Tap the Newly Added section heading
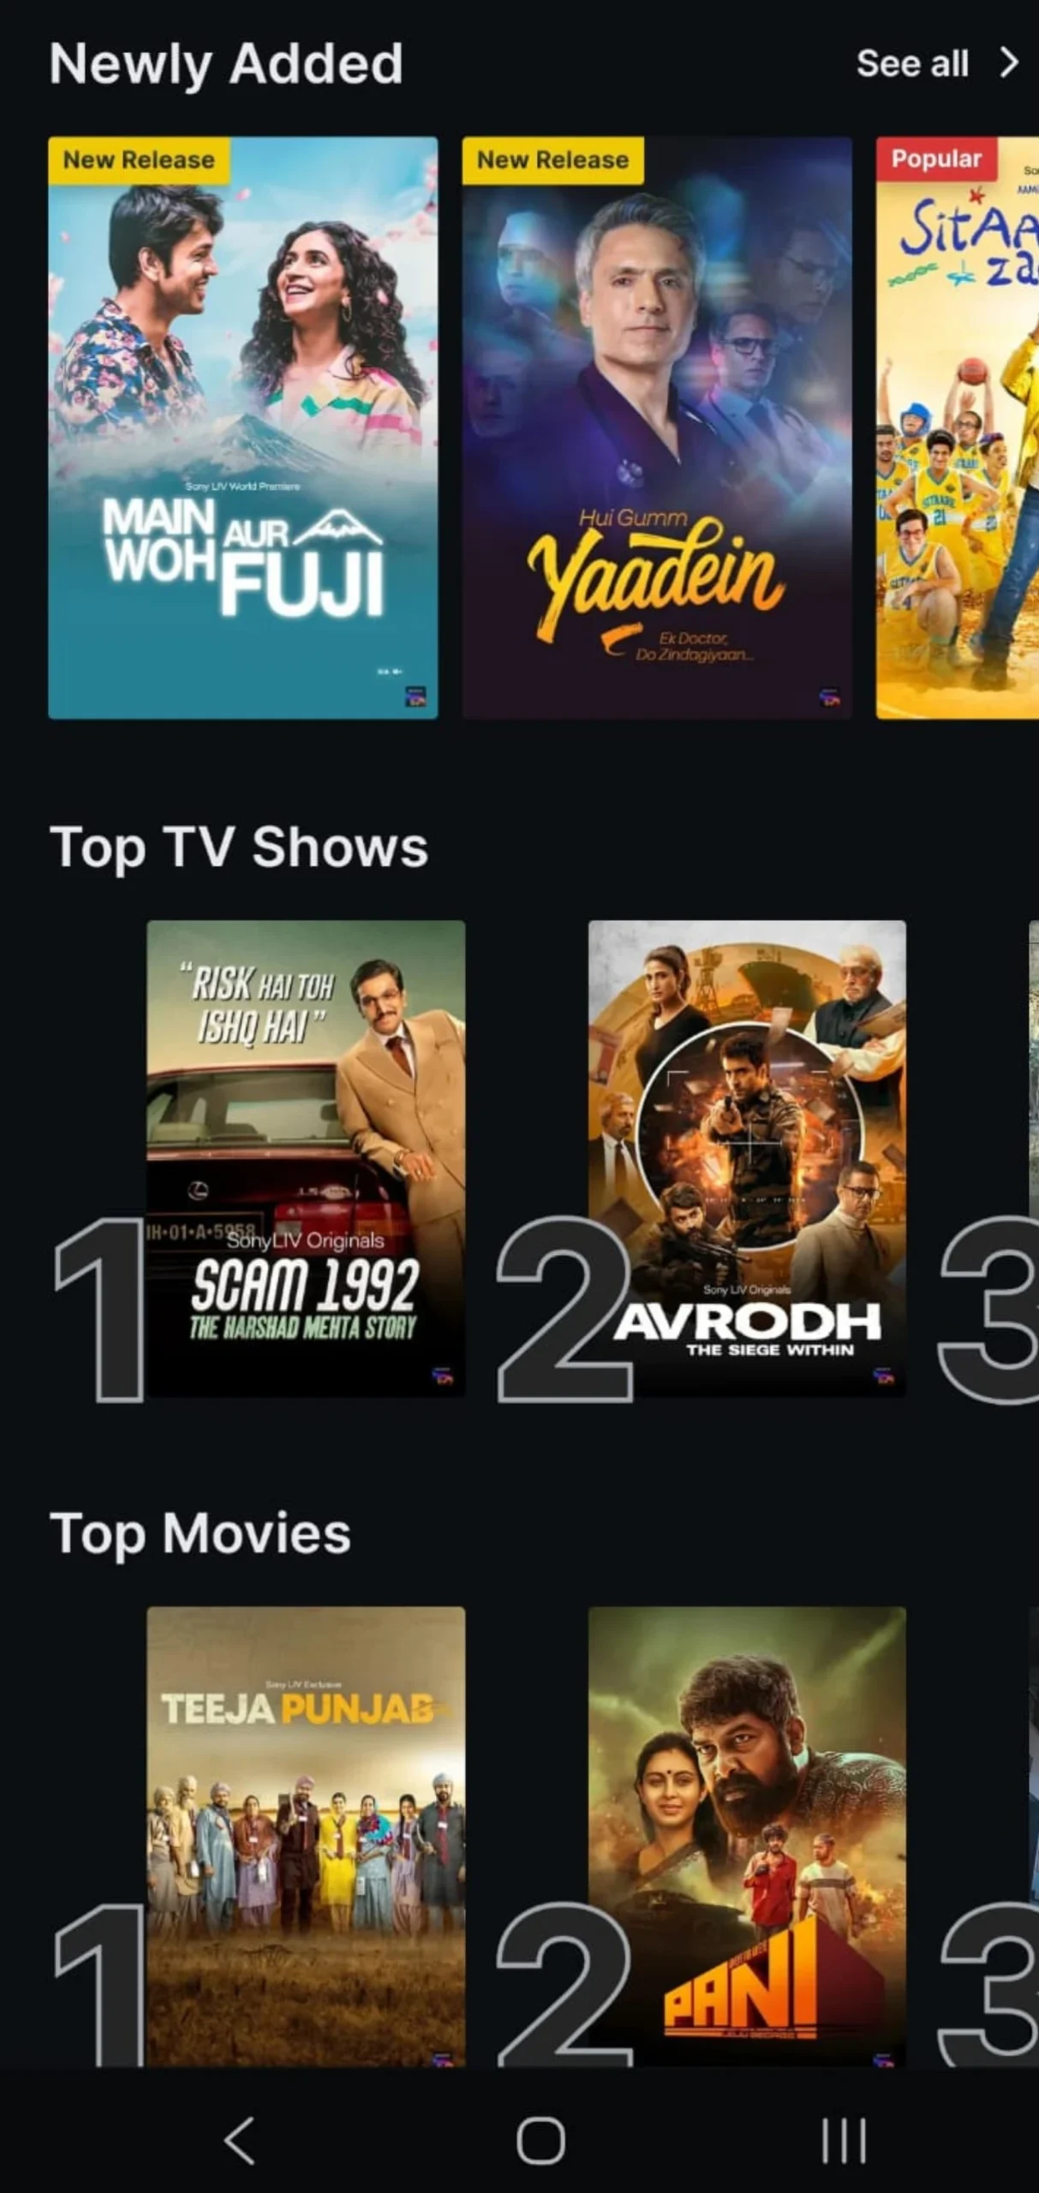Viewport: 1039px width, 2193px height. coord(226,63)
